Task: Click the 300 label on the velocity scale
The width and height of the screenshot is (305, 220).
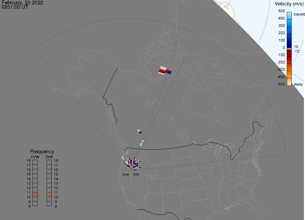Action: click(x=281, y=25)
